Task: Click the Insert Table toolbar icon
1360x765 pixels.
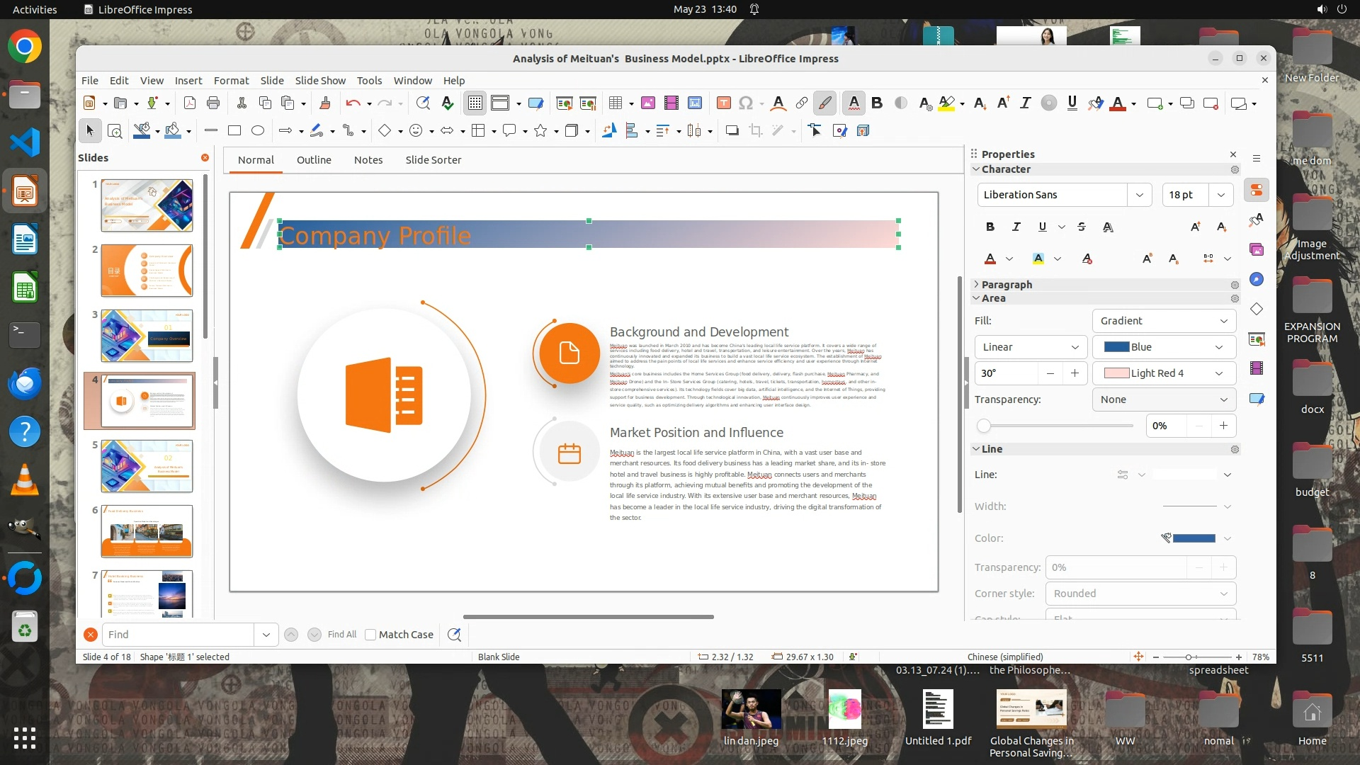Action: [616, 103]
